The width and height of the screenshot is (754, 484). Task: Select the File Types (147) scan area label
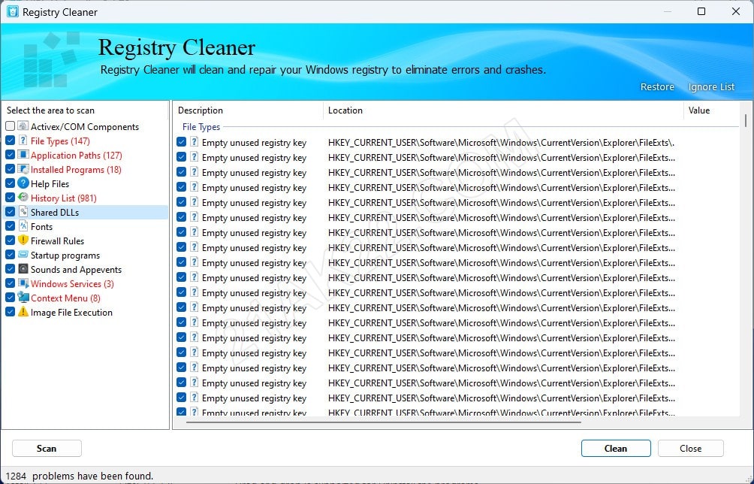coord(60,141)
